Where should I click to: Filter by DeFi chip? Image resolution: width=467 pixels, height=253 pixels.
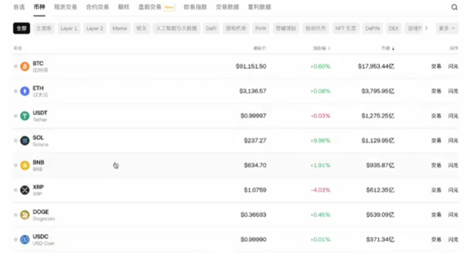click(x=211, y=28)
